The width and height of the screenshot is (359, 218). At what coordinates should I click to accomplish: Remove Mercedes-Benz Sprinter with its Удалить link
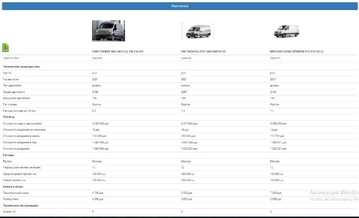click(x=275, y=58)
